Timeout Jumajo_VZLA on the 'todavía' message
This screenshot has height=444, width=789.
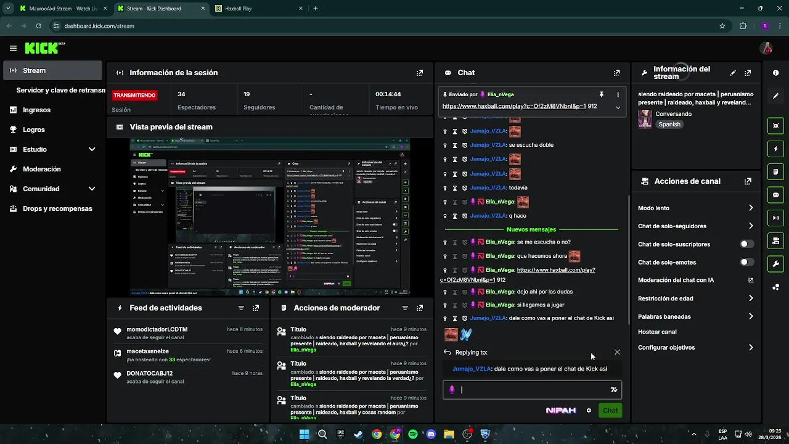[455, 187]
